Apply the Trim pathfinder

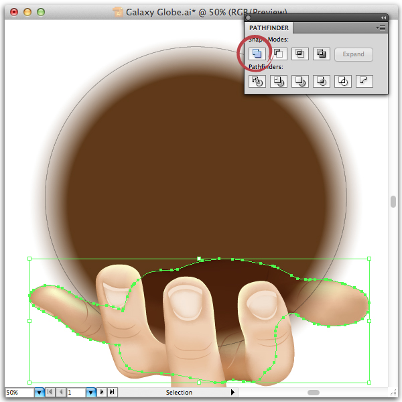point(279,81)
